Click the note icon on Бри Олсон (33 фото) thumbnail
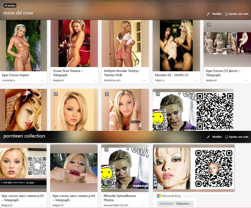 [x=209, y=25]
